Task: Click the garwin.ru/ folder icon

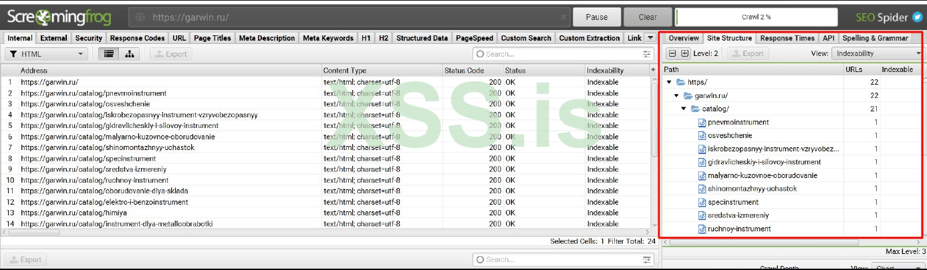Action: pyautogui.click(x=688, y=96)
